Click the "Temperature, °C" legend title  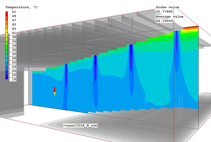point(21,7)
